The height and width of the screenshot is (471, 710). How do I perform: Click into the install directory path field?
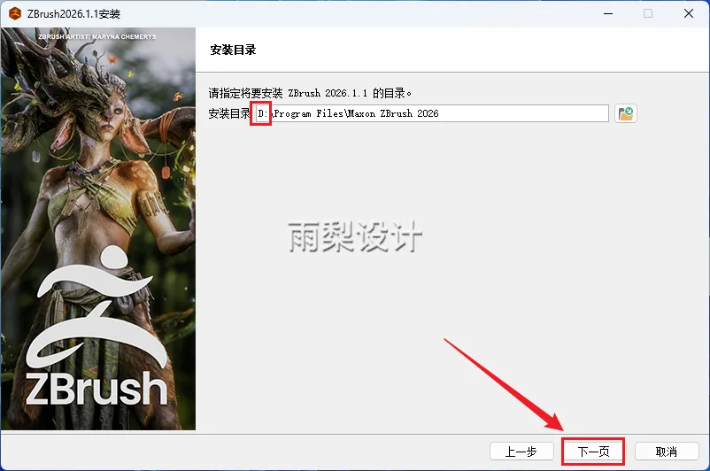[x=431, y=113]
